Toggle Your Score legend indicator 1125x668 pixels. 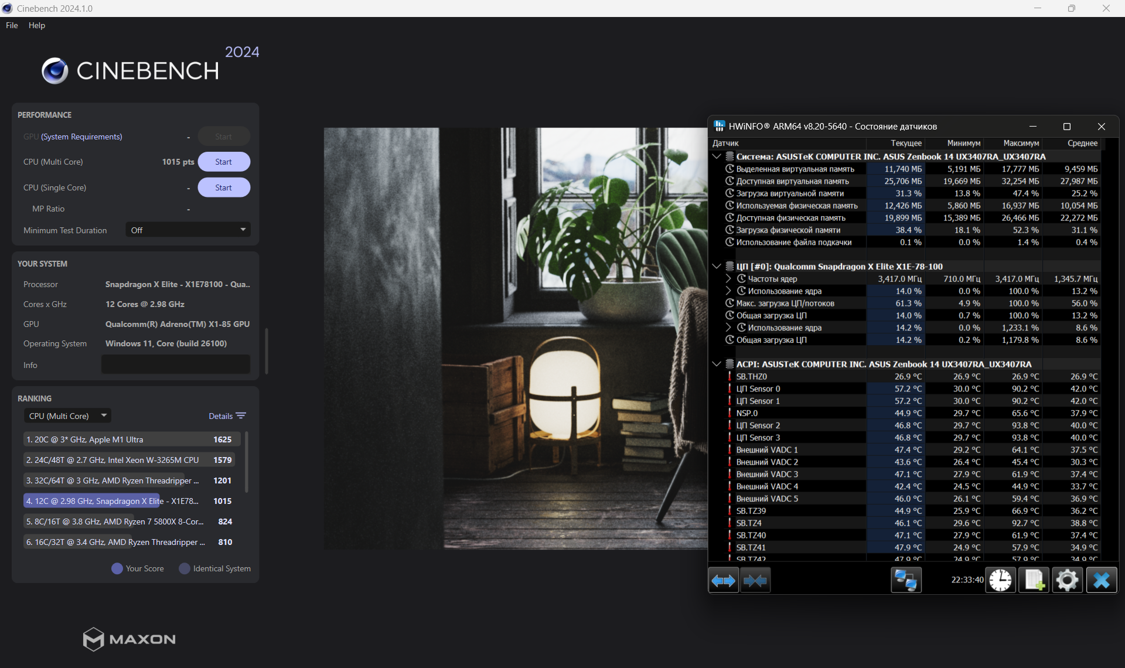[x=117, y=568]
